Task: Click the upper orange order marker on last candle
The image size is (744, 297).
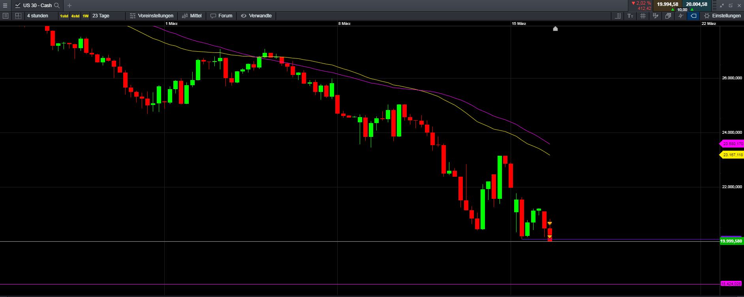Action: click(x=549, y=224)
